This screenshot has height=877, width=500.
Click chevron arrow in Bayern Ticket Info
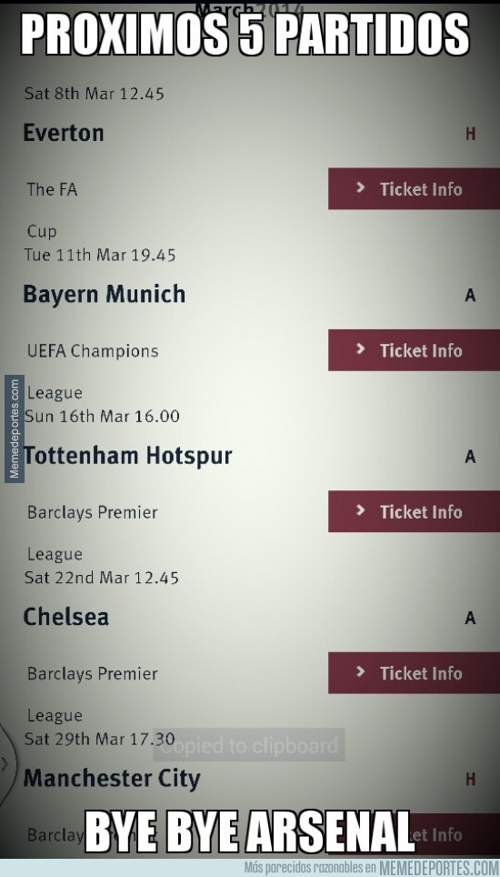click(360, 349)
